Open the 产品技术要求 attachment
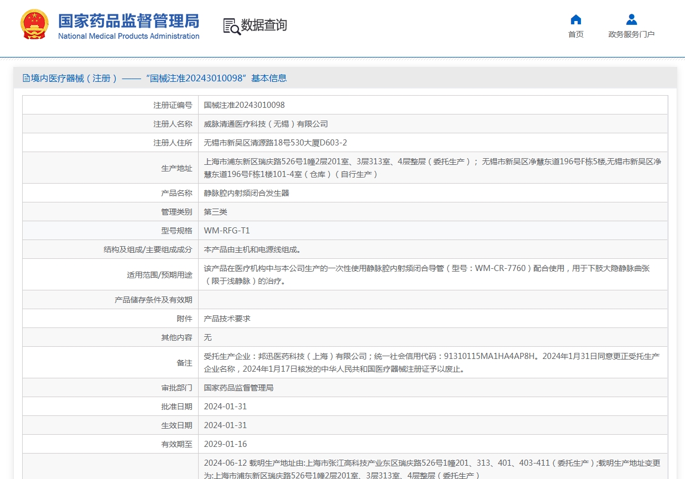Screen dimensions: 685x479 point(227,319)
